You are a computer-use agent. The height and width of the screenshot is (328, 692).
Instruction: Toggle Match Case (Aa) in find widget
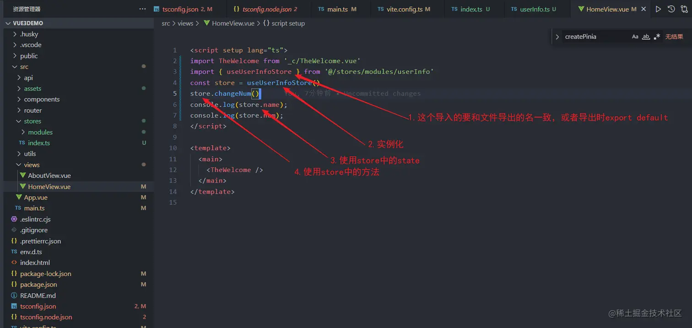pyautogui.click(x=635, y=37)
